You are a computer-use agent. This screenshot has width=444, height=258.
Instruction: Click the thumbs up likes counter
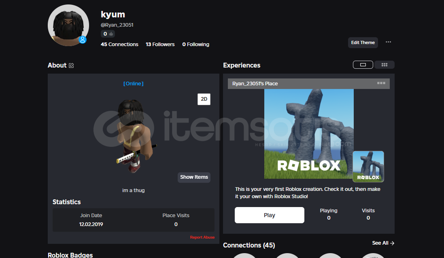pos(108,34)
